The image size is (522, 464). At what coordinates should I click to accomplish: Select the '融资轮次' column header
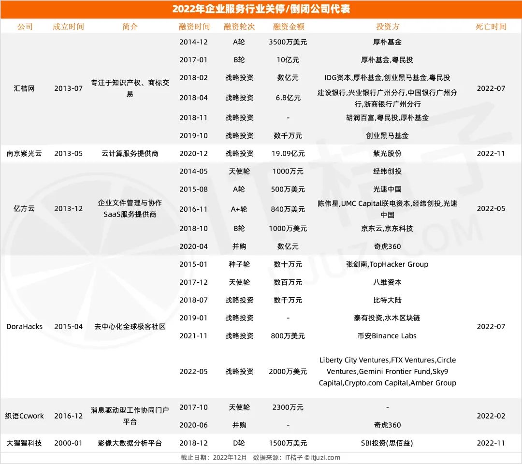point(239,27)
